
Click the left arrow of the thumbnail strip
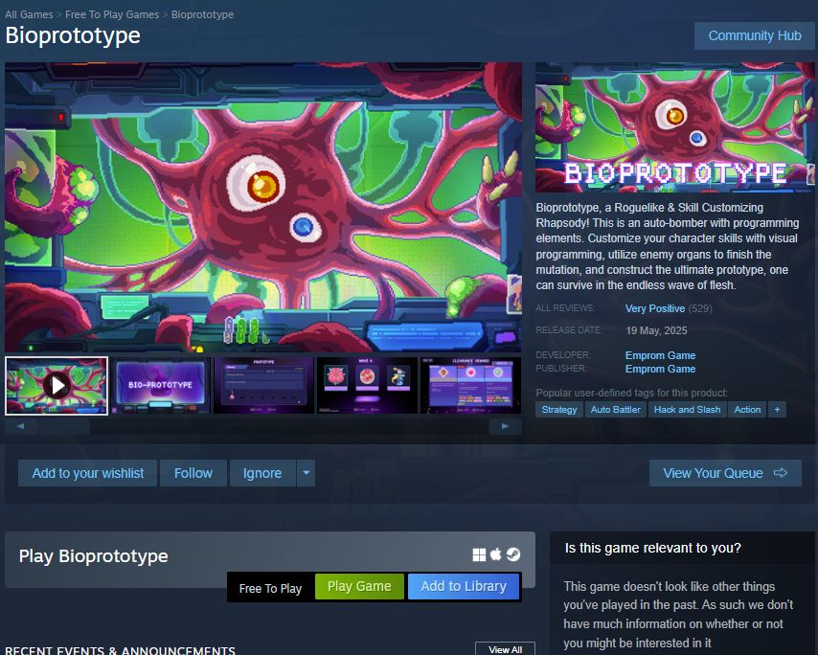20,426
